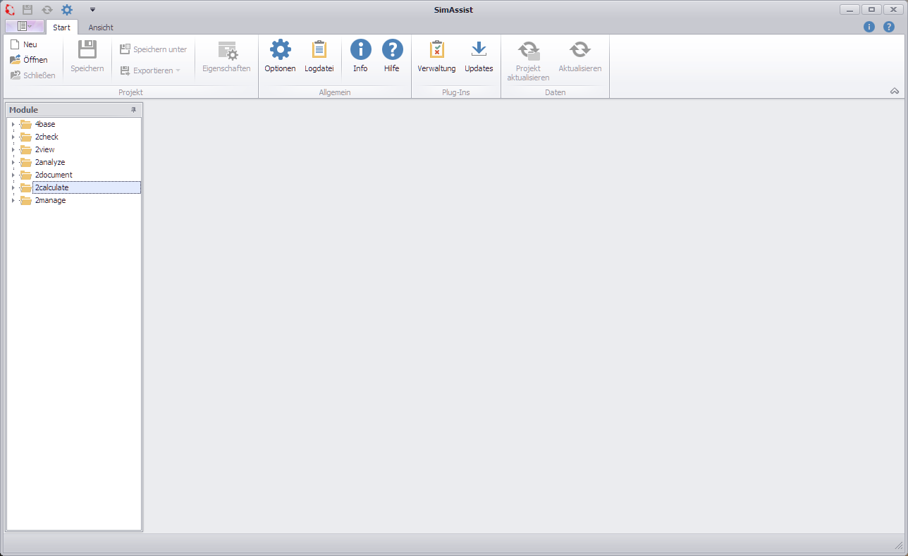This screenshot has height=556, width=908.
Task: Expand the 4base folder node
Action: (x=13, y=125)
